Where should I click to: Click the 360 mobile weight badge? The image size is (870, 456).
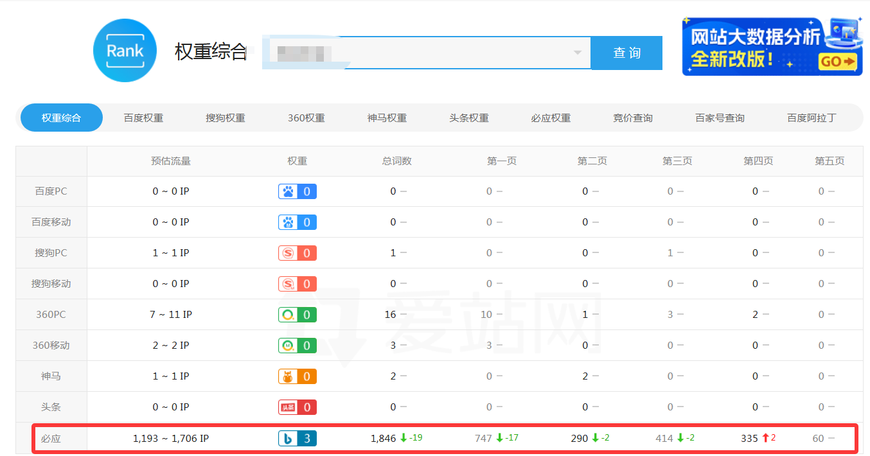[x=297, y=346]
